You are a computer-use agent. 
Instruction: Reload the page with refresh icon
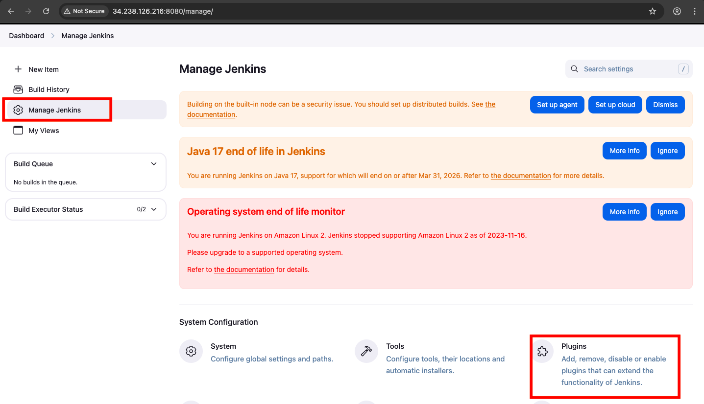click(46, 11)
